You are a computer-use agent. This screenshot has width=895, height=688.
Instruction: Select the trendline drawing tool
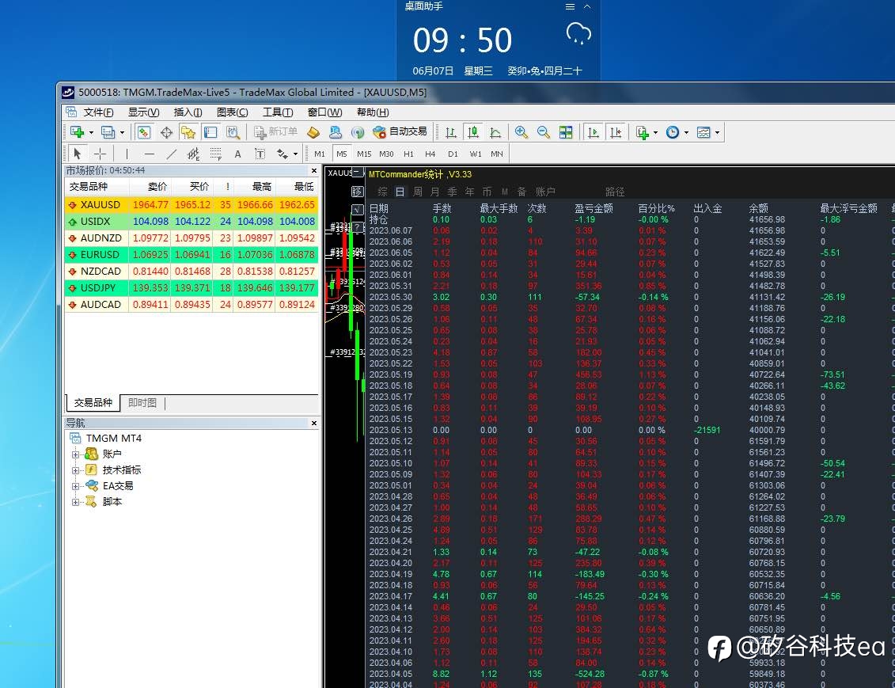(x=171, y=154)
